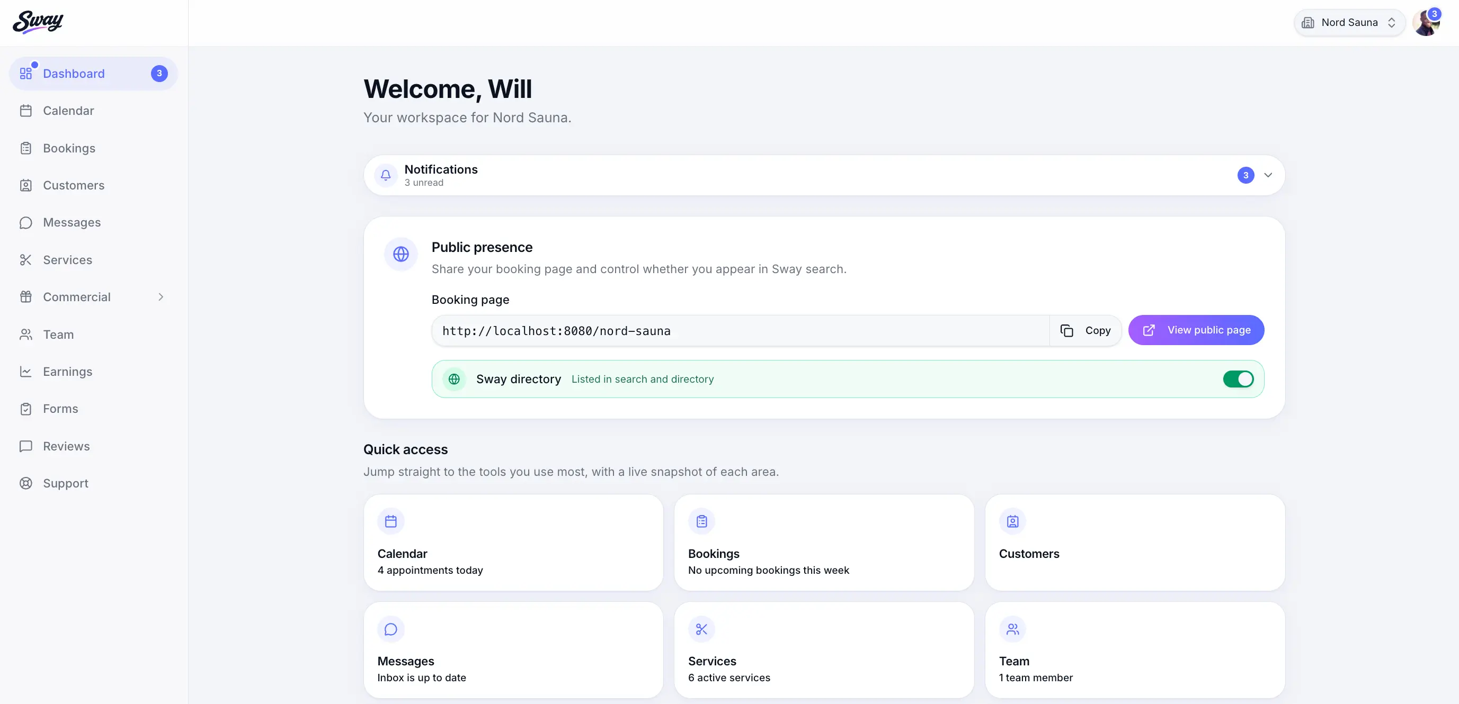
Task: Open the Bookings card with no upcoming bookings
Action: click(x=824, y=543)
